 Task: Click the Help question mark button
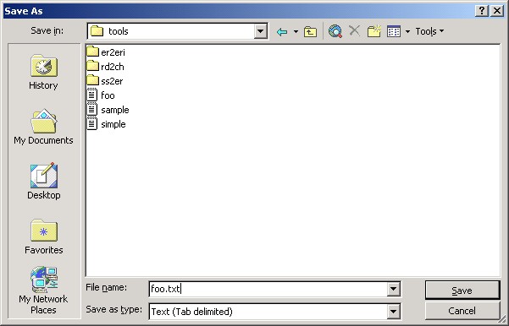click(482, 11)
